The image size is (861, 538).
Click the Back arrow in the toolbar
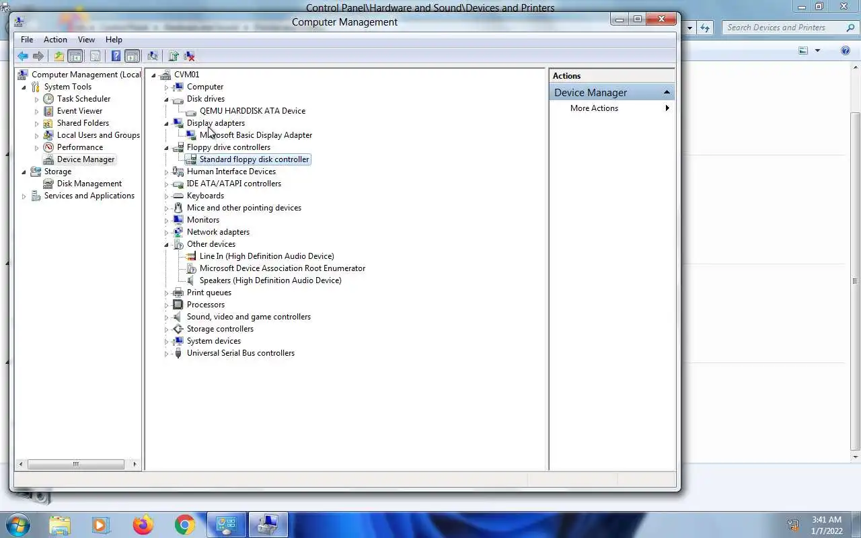(23, 56)
